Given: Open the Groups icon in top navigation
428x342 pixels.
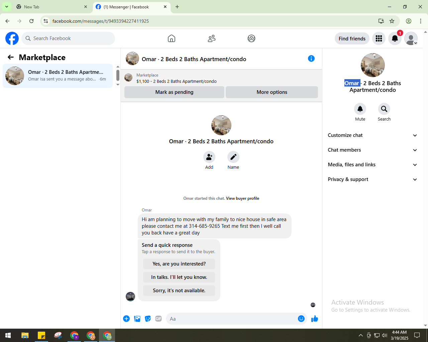Looking at the screenshot, I should click(251, 38).
